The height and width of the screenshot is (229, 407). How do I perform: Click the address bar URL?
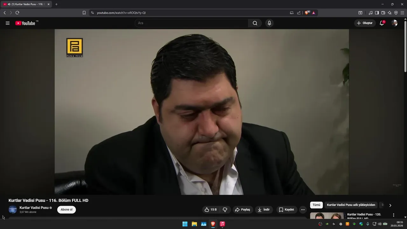[x=121, y=13]
